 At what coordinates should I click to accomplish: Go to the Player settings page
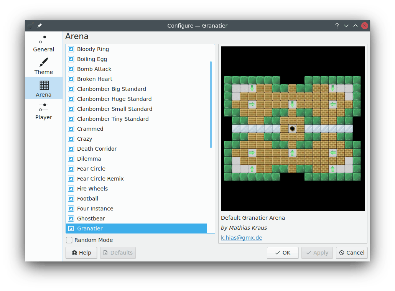point(44,111)
